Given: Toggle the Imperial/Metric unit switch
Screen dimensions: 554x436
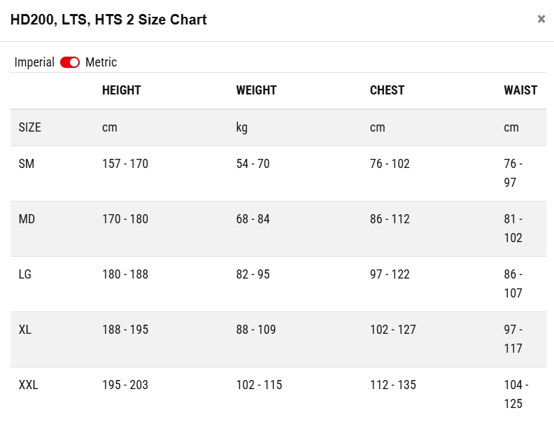Looking at the screenshot, I should (70, 62).
